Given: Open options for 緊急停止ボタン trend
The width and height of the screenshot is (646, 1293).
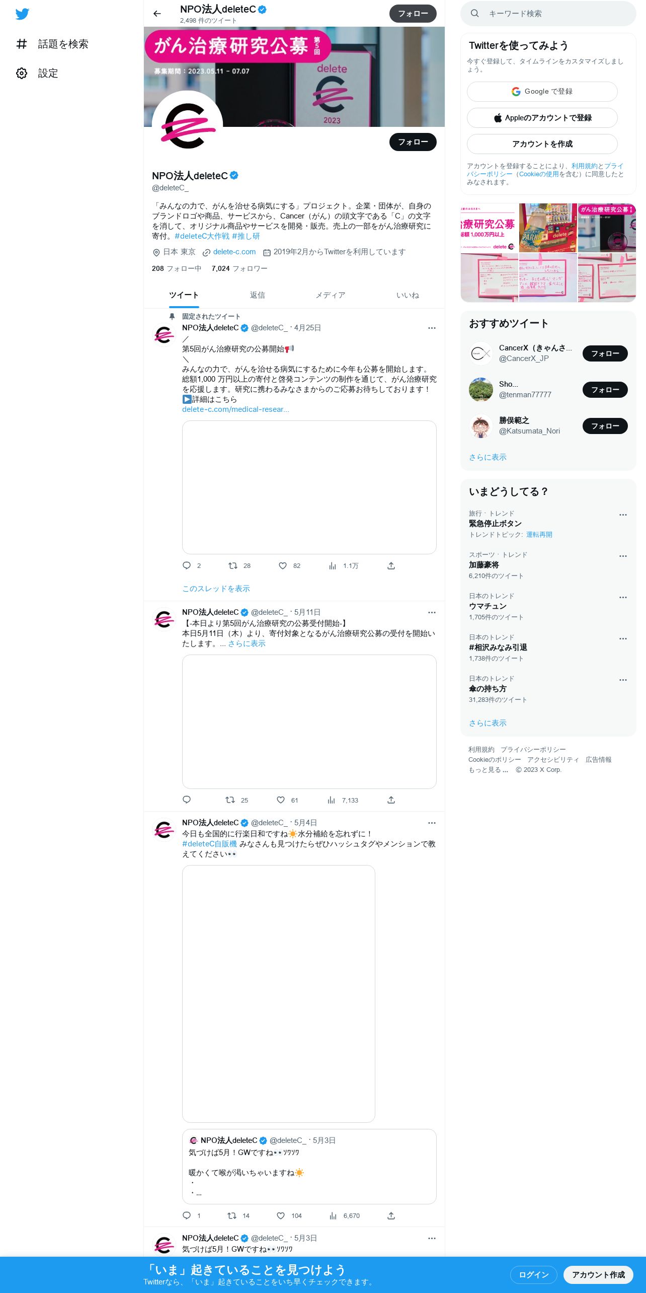Looking at the screenshot, I should click(623, 515).
